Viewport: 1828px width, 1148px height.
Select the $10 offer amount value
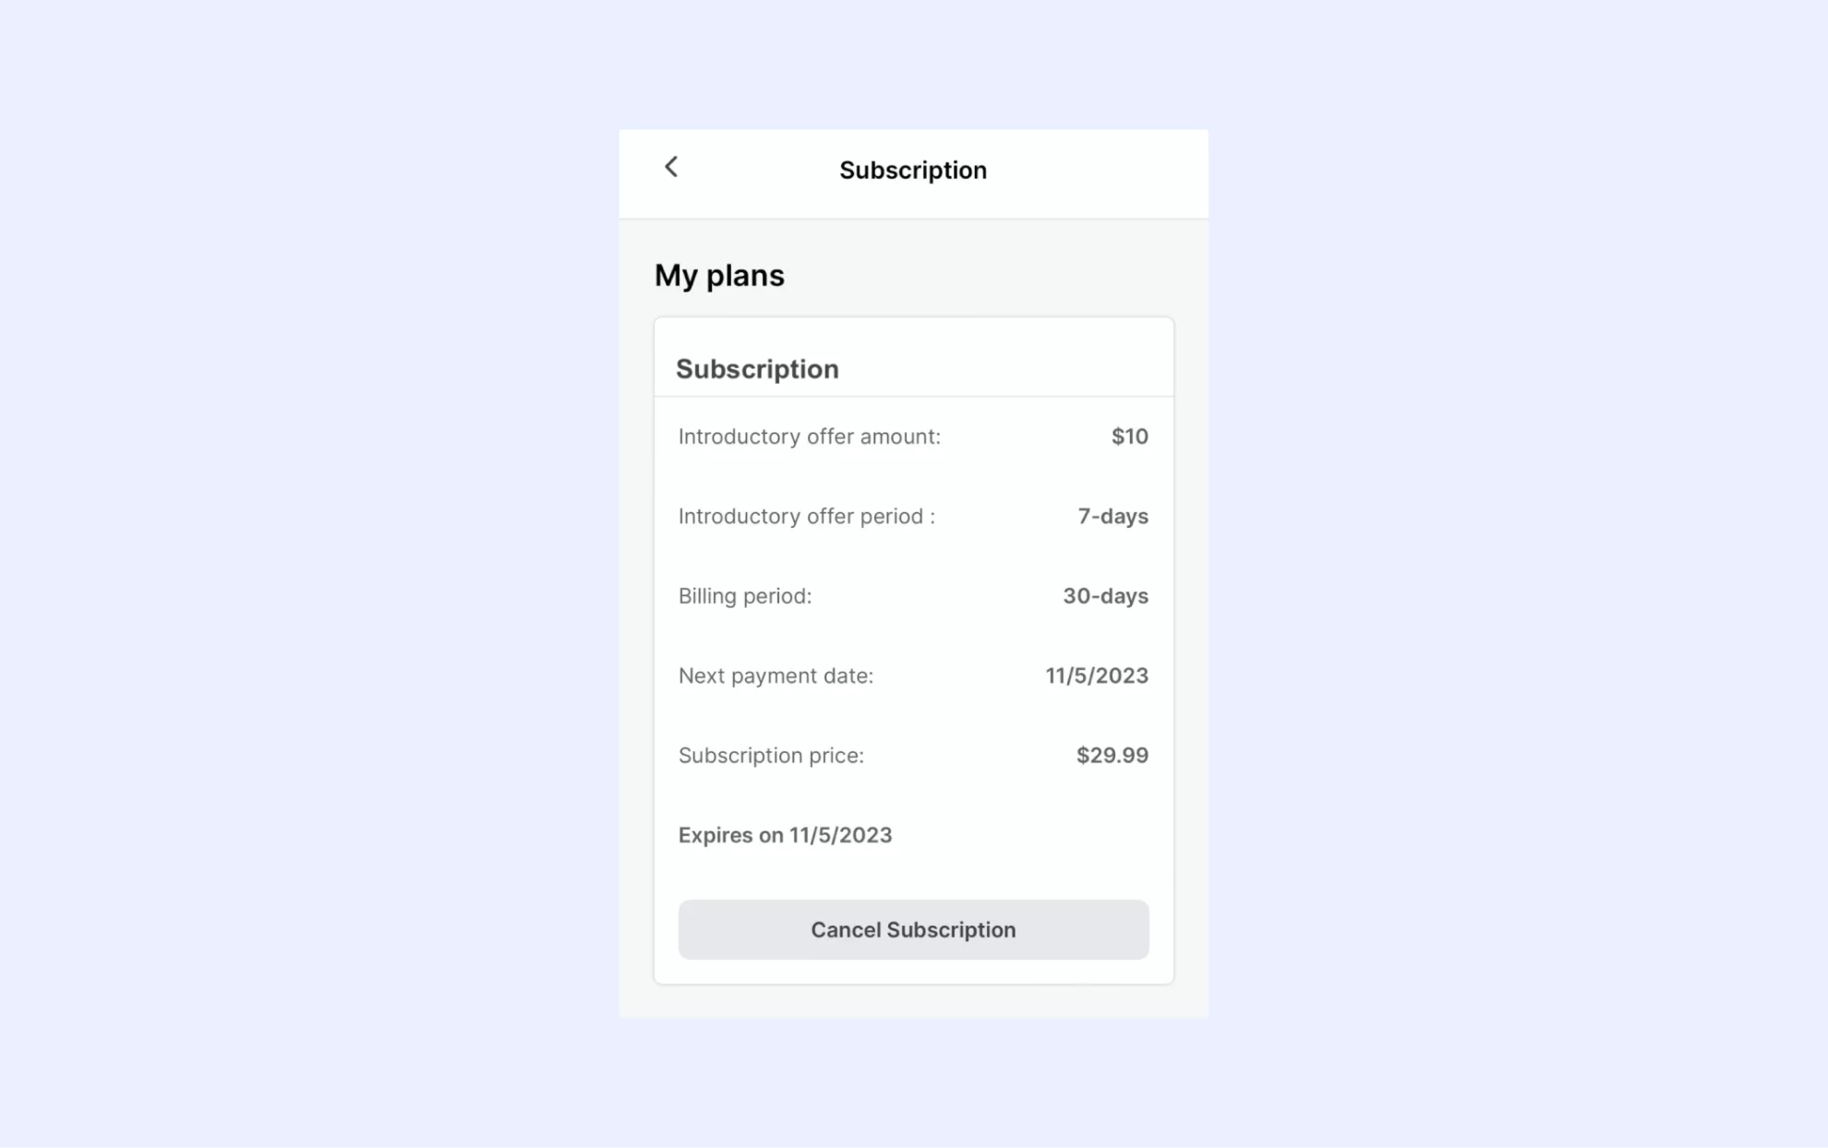(x=1128, y=436)
